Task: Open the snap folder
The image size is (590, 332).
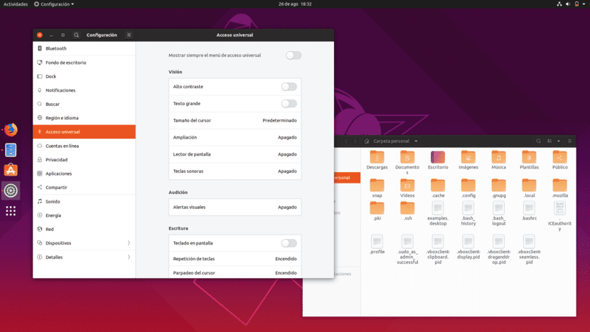Action: pyautogui.click(x=377, y=188)
